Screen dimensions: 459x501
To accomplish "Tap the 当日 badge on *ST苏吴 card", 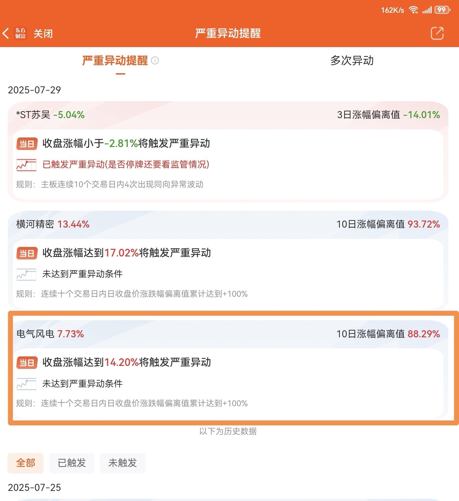I will pyautogui.click(x=27, y=143).
